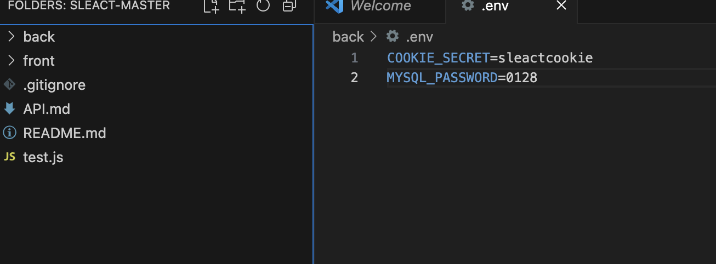Viewport: 716px width, 264px height.
Task: Open .env in the breadcrumb path
Action: pyautogui.click(x=419, y=37)
